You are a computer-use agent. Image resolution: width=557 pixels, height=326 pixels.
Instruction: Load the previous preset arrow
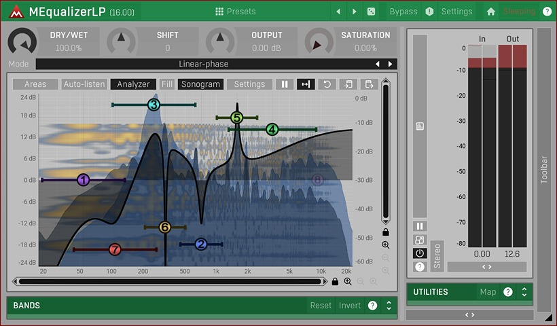pos(338,12)
